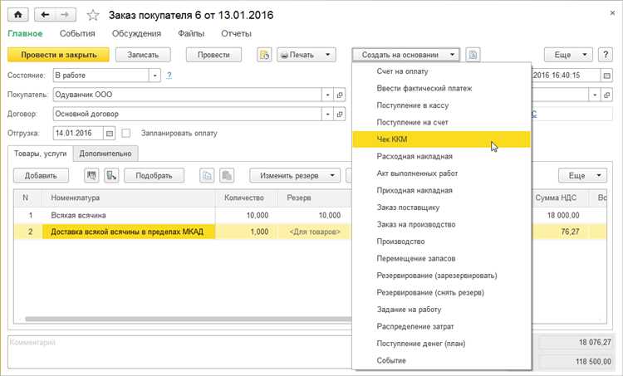This screenshot has width=623, height=376.
Task: Select Поступление денег (план)
Action: 441,344
